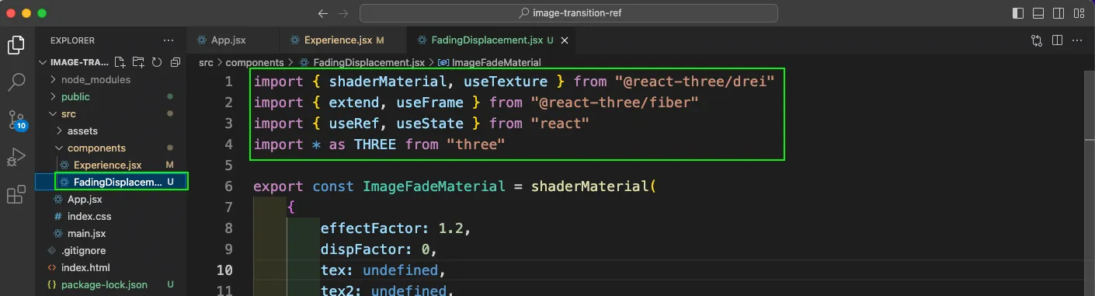Expand the public folder

click(75, 96)
